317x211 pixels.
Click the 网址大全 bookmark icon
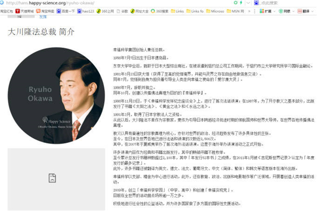point(133,11)
